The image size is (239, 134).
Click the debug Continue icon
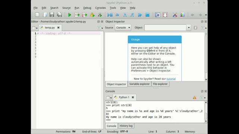pos(140,15)
